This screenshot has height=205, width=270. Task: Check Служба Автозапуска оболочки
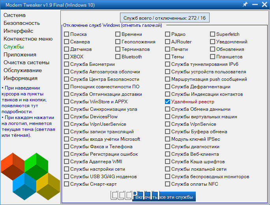66,71
